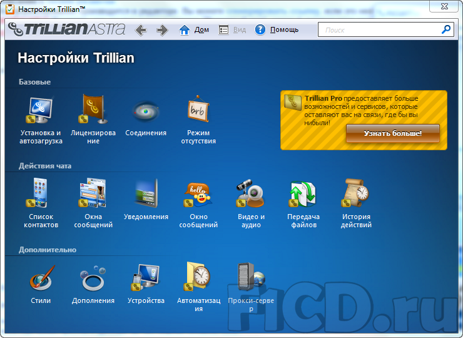Open Режим отсутствия brb icon
The width and height of the screenshot is (463, 338).
198,109
